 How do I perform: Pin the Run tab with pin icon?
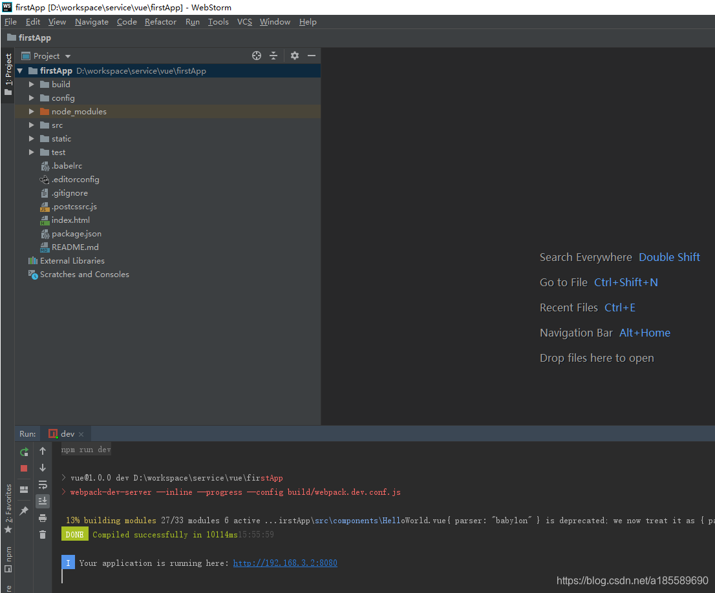[24, 510]
